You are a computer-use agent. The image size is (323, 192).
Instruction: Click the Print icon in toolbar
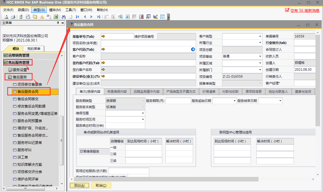(13, 17)
